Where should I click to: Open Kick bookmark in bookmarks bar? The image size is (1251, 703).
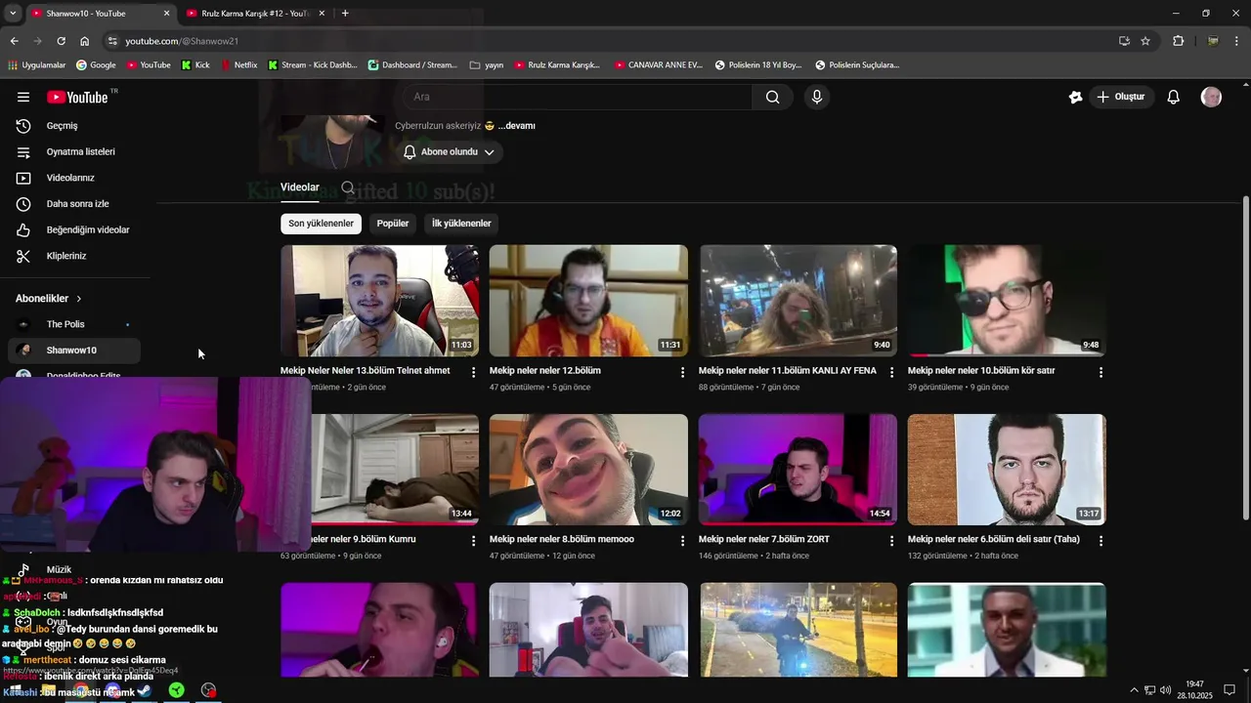pyautogui.click(x=195, y=65)
